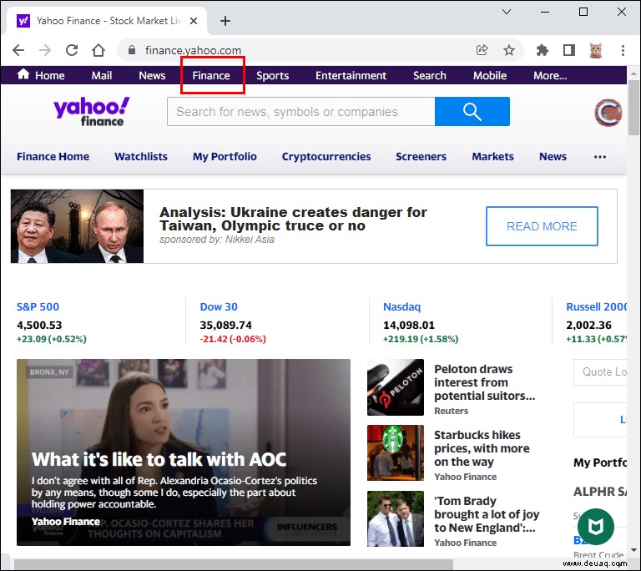Reload the page with the refresh icon
Viewport: 641px width, 571px height.
[x=72, y=50]
